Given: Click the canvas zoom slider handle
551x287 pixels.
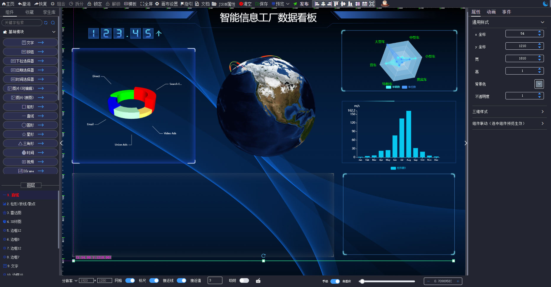Looking at the screenshot, I should (362, 281).
